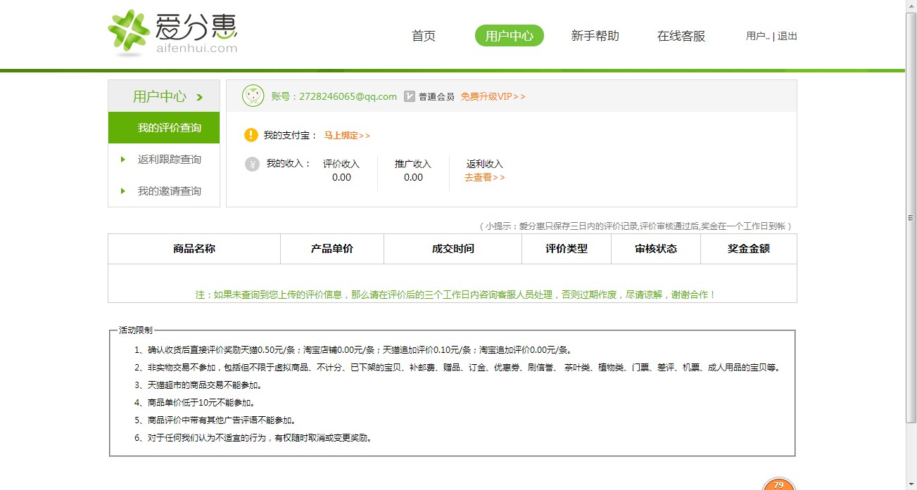Screen dimensions: 917x490
Task: Click the 审核状态 column header
Action: [656, 249]
